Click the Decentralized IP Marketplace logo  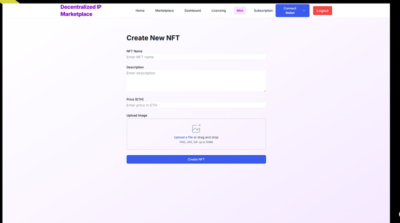click(x=81, y=11)
